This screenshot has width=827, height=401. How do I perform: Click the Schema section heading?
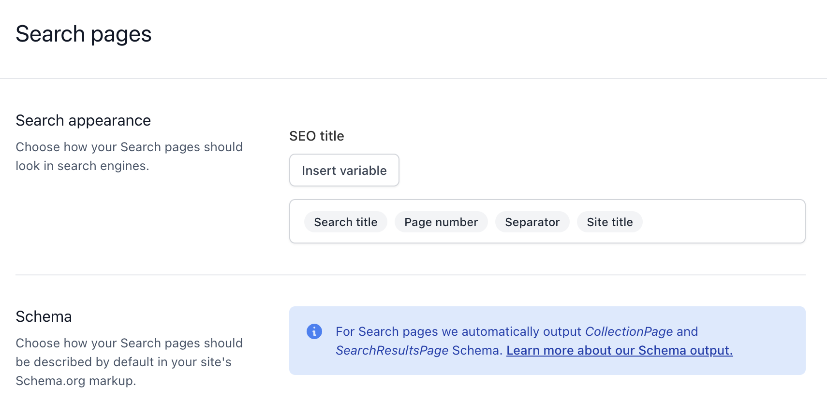(44, 316)
